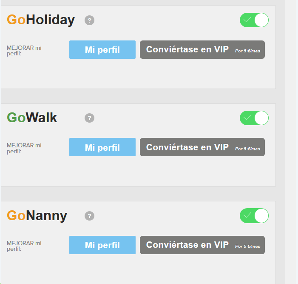
Task: Click GoHoliday's MEJORAR mi perfil label
Action: coord(24,50)
